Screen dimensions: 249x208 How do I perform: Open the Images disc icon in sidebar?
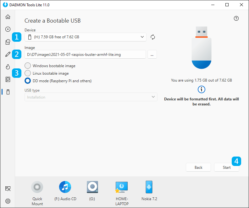tap(8, 29)
